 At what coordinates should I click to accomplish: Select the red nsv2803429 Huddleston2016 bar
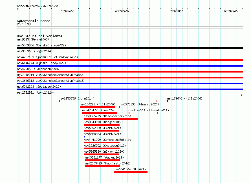[x=103, y=166]
